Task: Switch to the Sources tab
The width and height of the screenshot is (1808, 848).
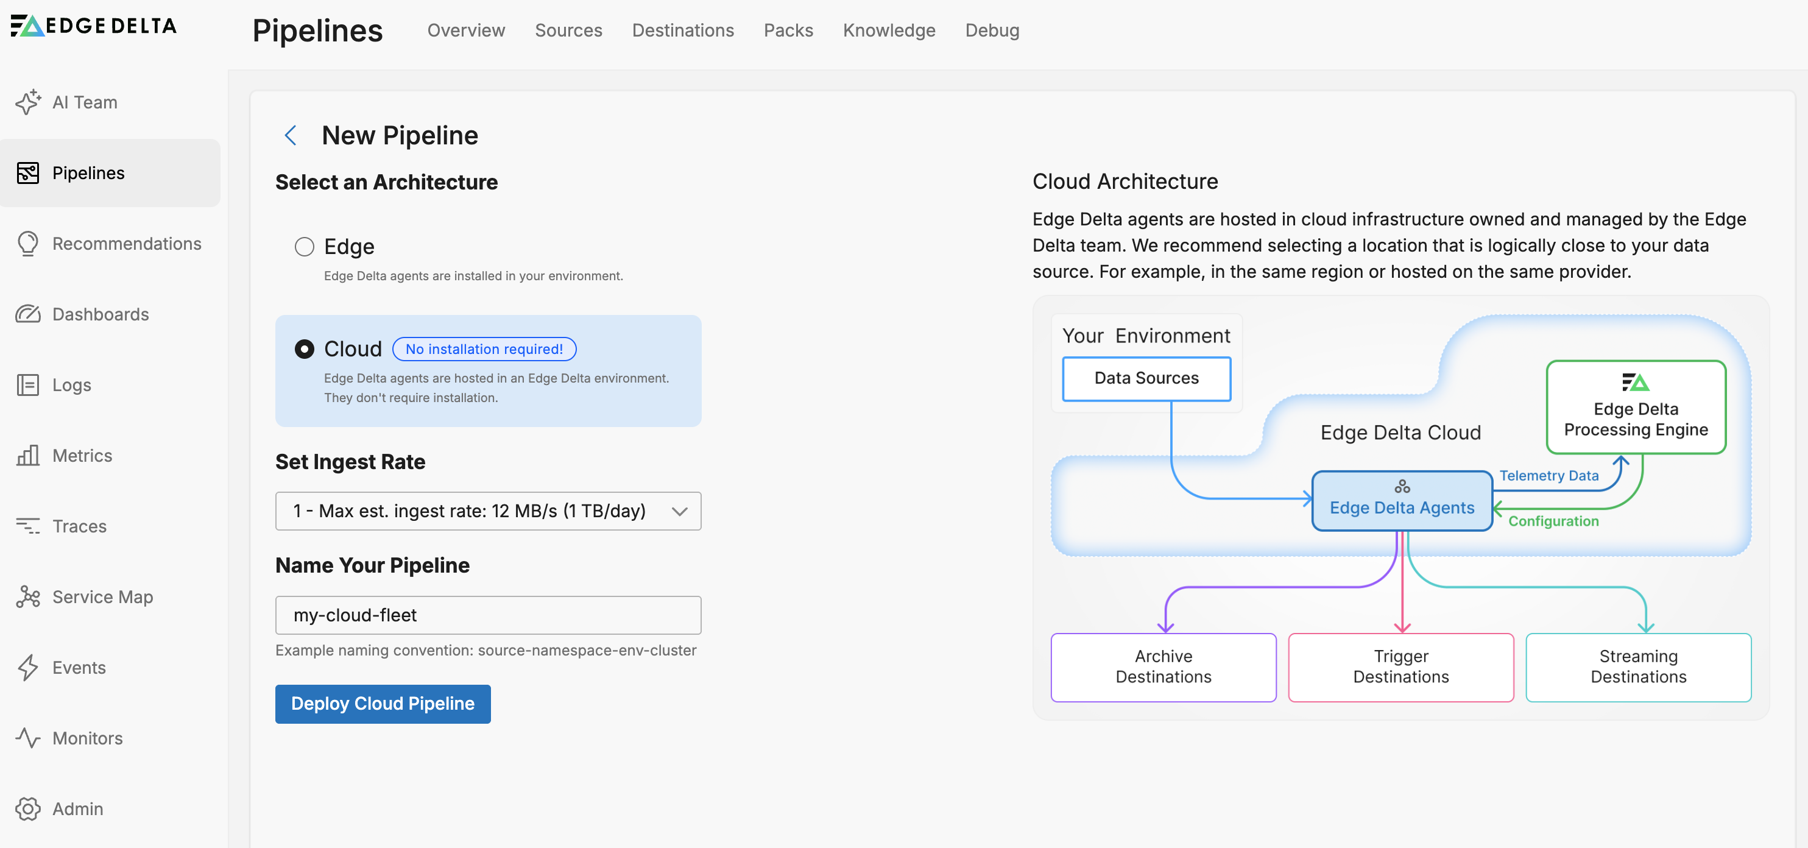Action: tap(568, 30)
